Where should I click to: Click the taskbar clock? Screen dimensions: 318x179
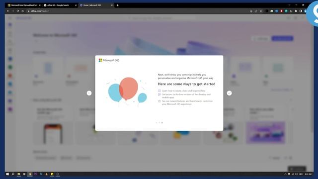[308, 174]
